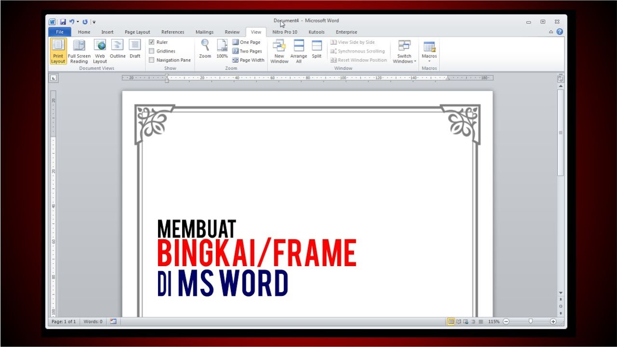The height and width of the screenshot is (347, 617).
Task: Click the tab selector at the ruler corner
Action: click(54, 78)
